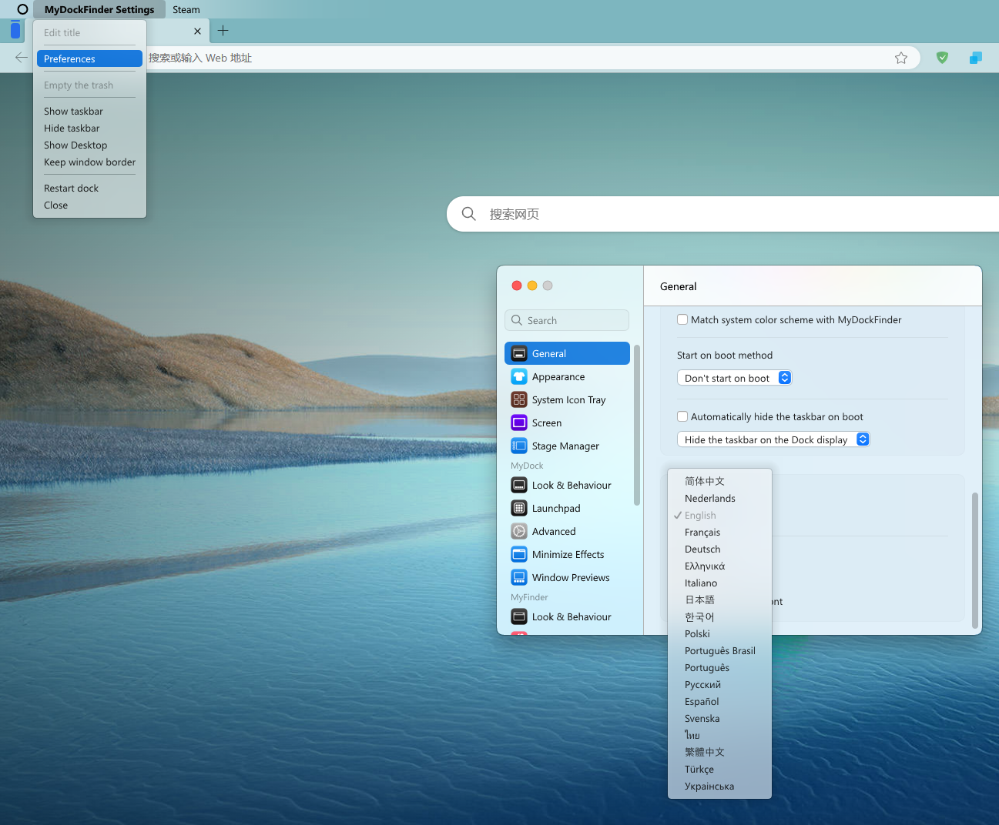Open the Start on boot method dropdown
The width and height of the screenshot is (999, 825).
click(735, 378)
